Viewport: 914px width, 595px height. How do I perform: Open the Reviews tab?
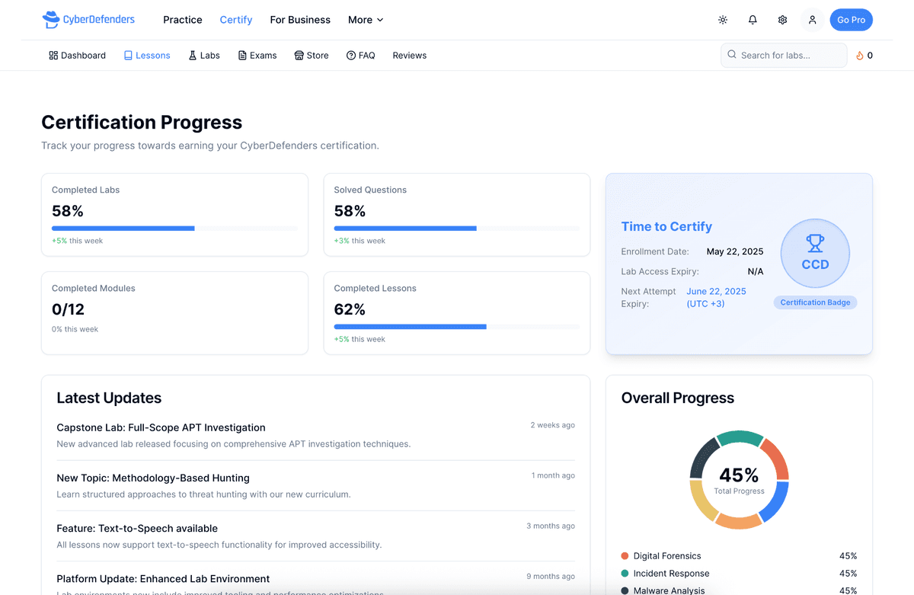tap(410, 56)
